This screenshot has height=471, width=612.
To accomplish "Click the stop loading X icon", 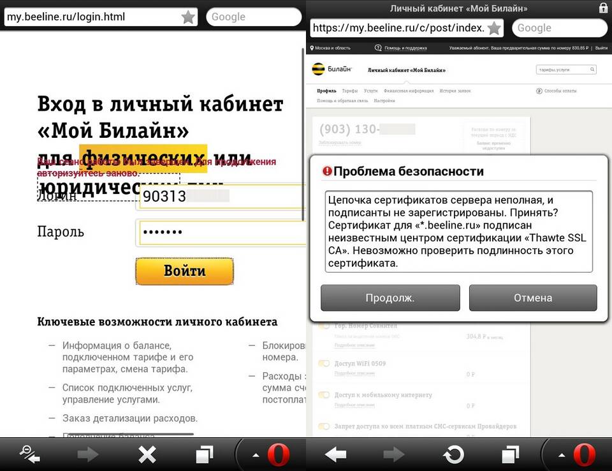I will pyautogui.click(x=147, y=454).
